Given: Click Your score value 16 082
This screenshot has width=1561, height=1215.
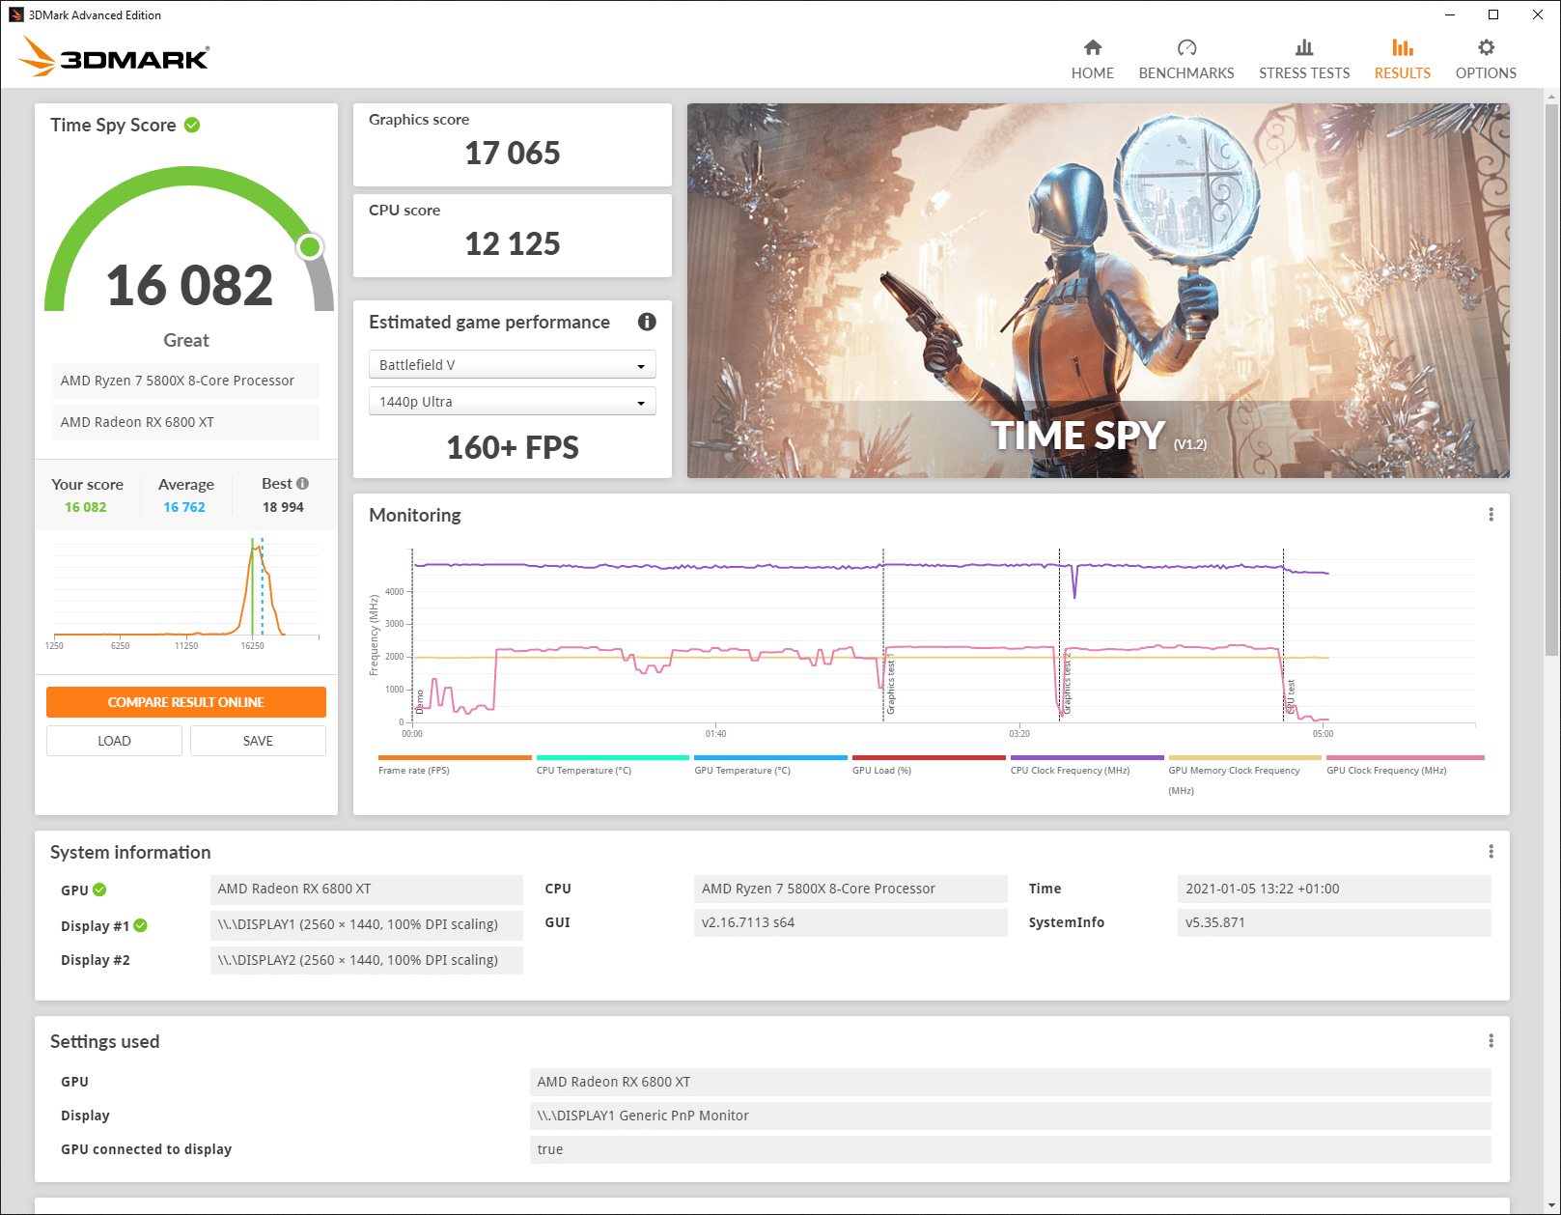Looking at the screenshot, I should click(86, 507).
